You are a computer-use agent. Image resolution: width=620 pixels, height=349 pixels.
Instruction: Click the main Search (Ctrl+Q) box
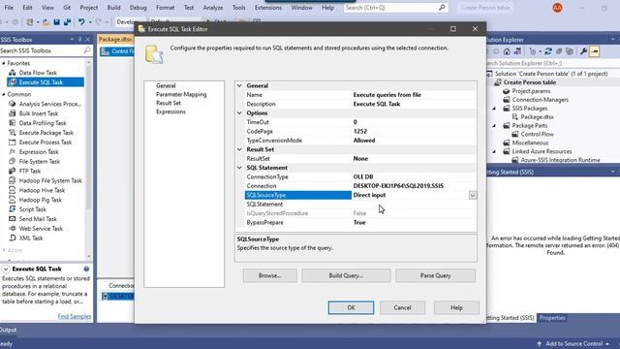(x=396, y=8)
